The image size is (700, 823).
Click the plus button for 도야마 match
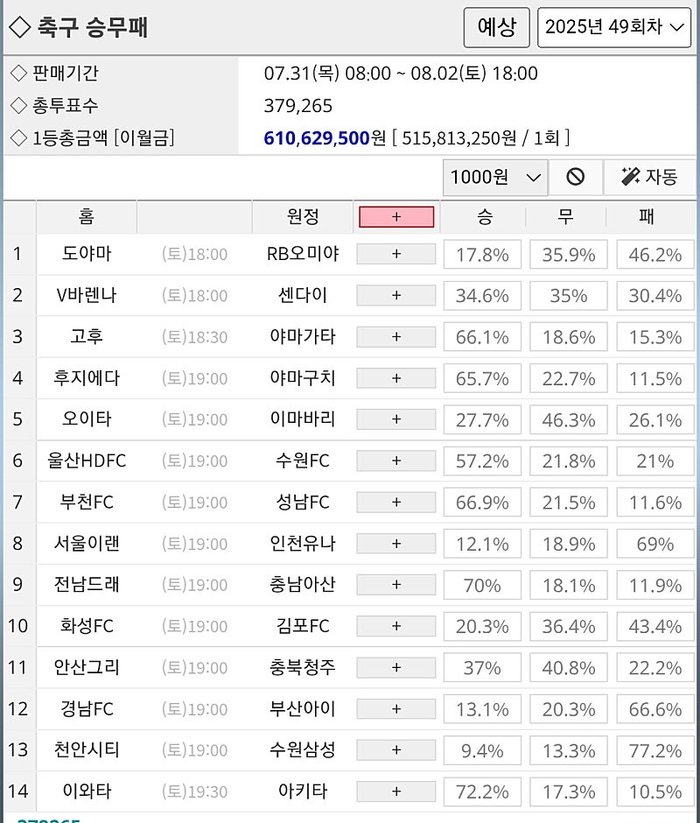point(396,254)
